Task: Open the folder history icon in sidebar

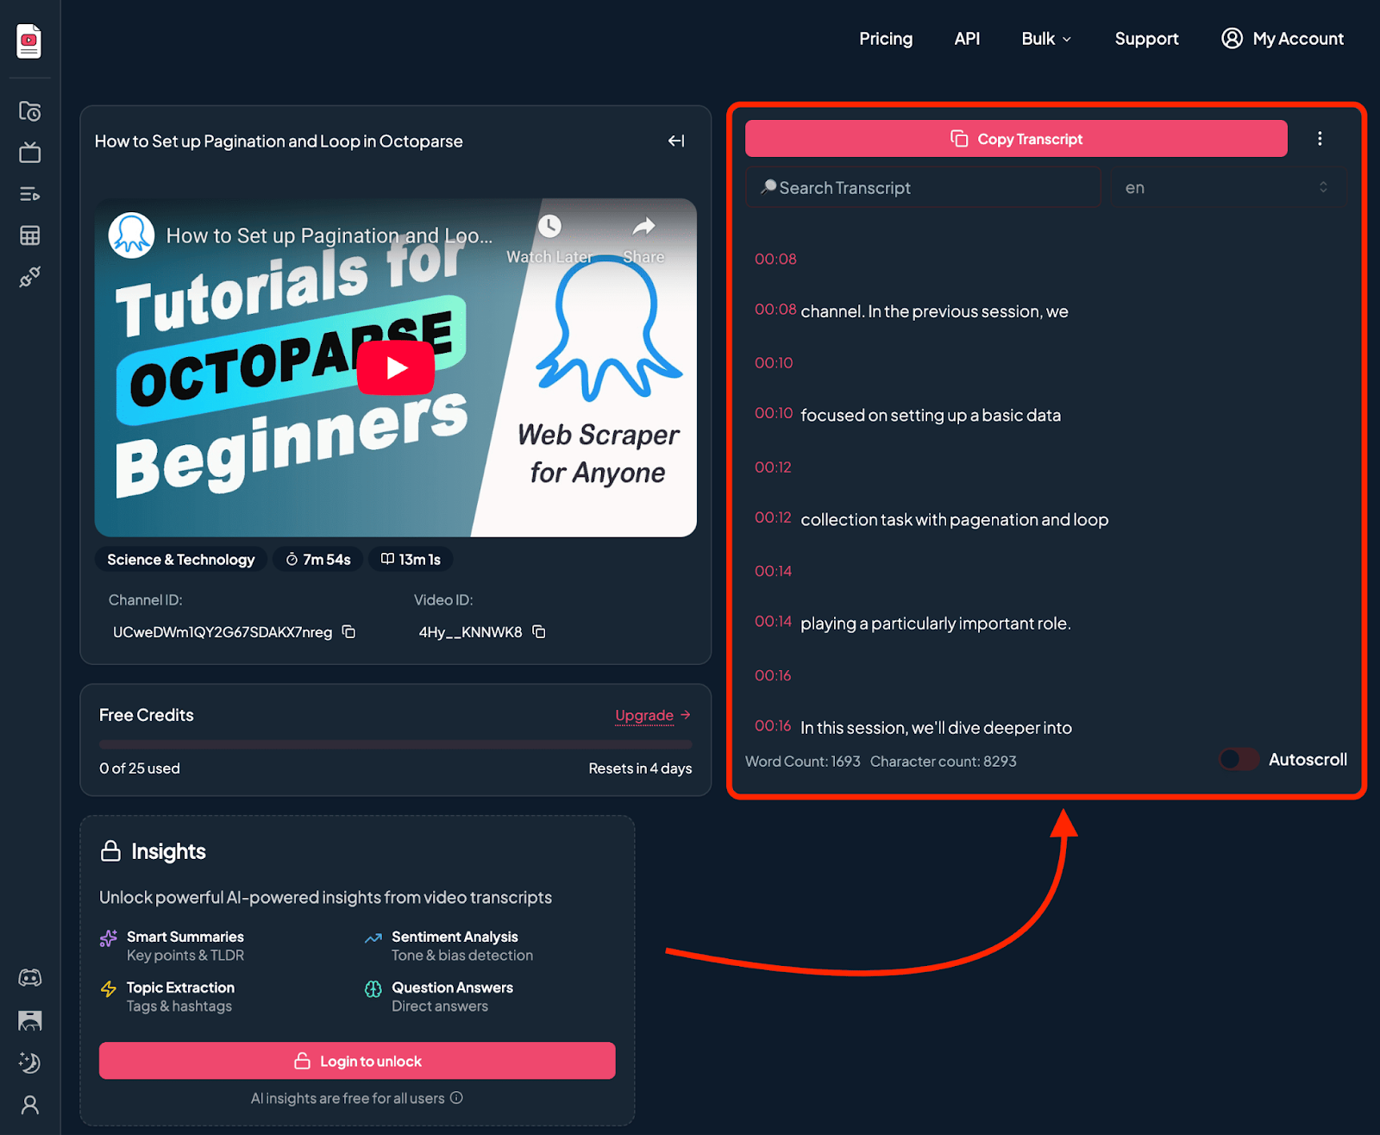Action: pyautogui.click(x=29, y=111)
